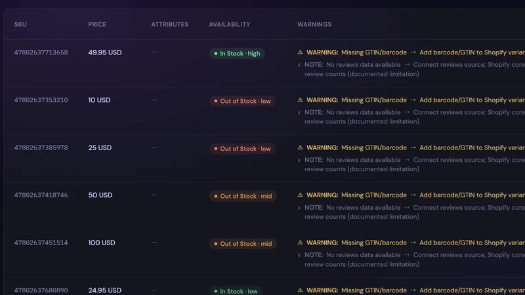Select the 'In Stock · low' badge
This screenshot has width=525, height=295.
236,291
